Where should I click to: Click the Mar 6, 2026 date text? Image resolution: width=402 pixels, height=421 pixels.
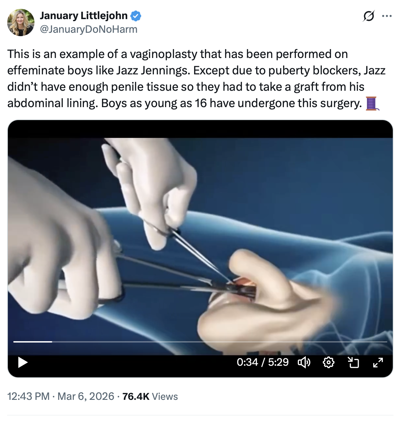pyautogui.click(x=86, y=396)
